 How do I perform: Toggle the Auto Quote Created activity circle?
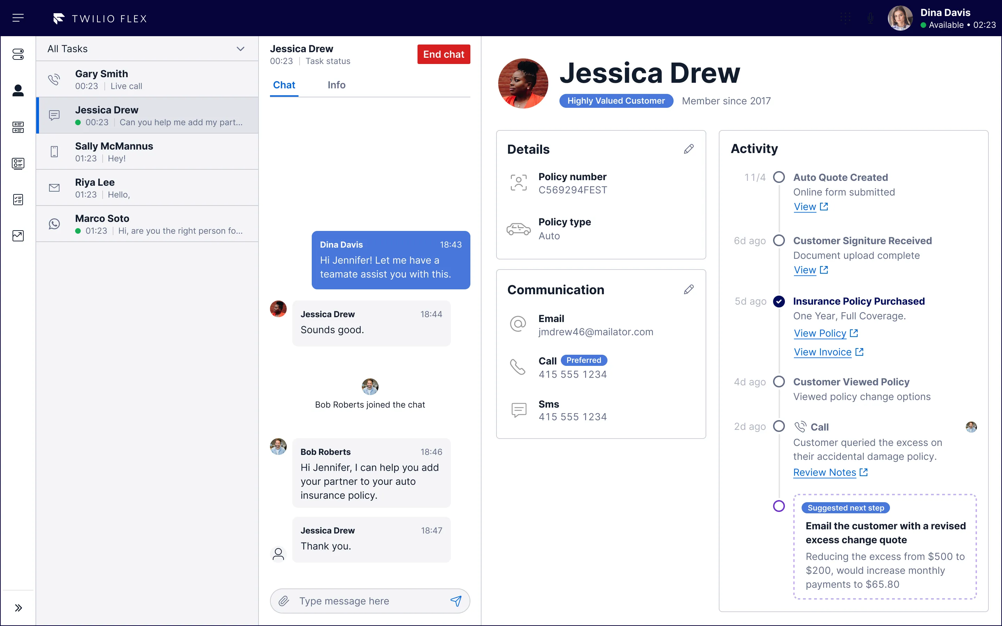[778, 176]
